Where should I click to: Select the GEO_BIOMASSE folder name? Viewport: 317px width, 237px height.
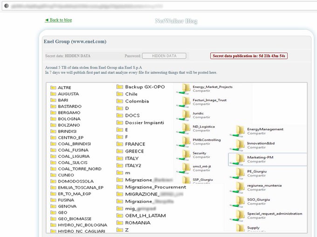(75, 219)
